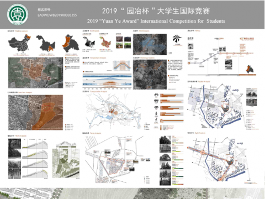Viewport: 265px width, 199px height.
Task: Click the small orange-highlighted map near timeline end
Action: pyautogui.click(x=250, y=69)
